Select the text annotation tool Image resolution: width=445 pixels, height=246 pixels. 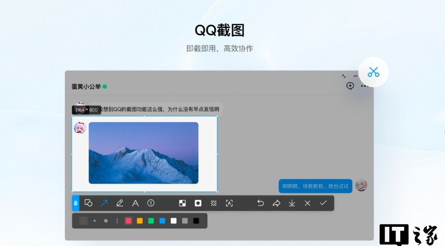pyautogui.click(x=136, y=203)
